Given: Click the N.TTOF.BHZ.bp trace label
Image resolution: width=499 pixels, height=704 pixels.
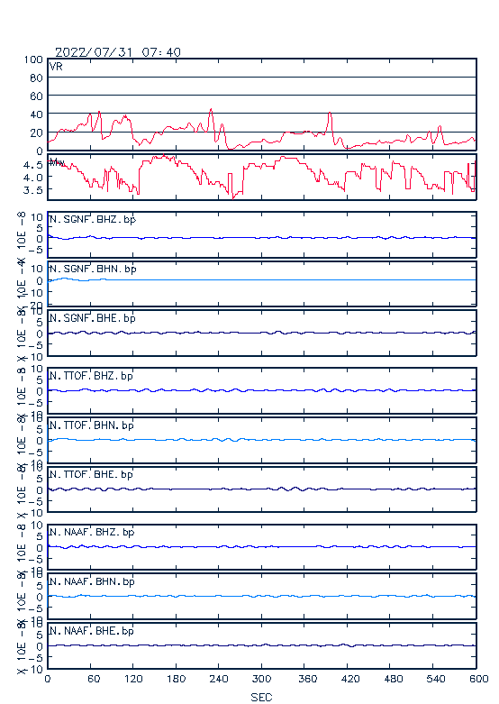Looking at the screenshot, I should coord(91,376).
